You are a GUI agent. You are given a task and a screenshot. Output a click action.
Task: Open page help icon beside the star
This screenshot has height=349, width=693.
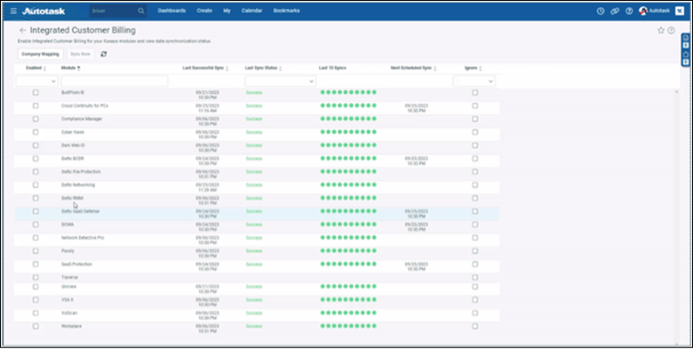pyautogui.click(x=671, y=30)
